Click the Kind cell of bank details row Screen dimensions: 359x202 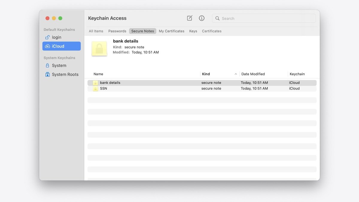pos(211,83)
